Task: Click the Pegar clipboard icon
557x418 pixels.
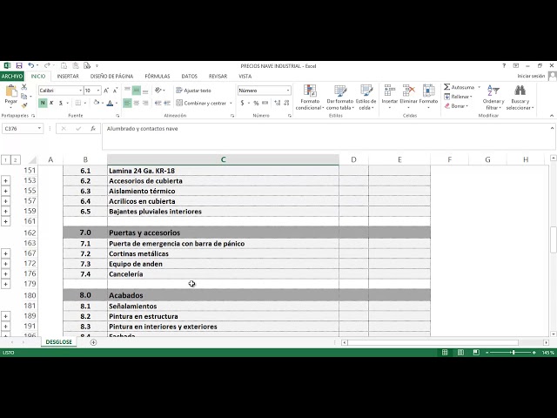Action: coord(11,91)
